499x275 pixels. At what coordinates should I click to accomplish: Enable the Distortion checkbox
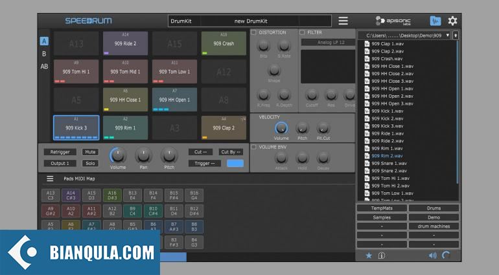(253, 32)
